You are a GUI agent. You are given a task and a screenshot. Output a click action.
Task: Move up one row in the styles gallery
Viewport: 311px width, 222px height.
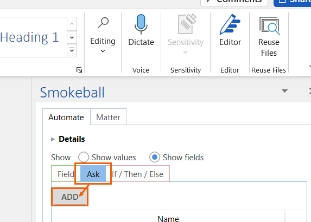coord(72,24)
